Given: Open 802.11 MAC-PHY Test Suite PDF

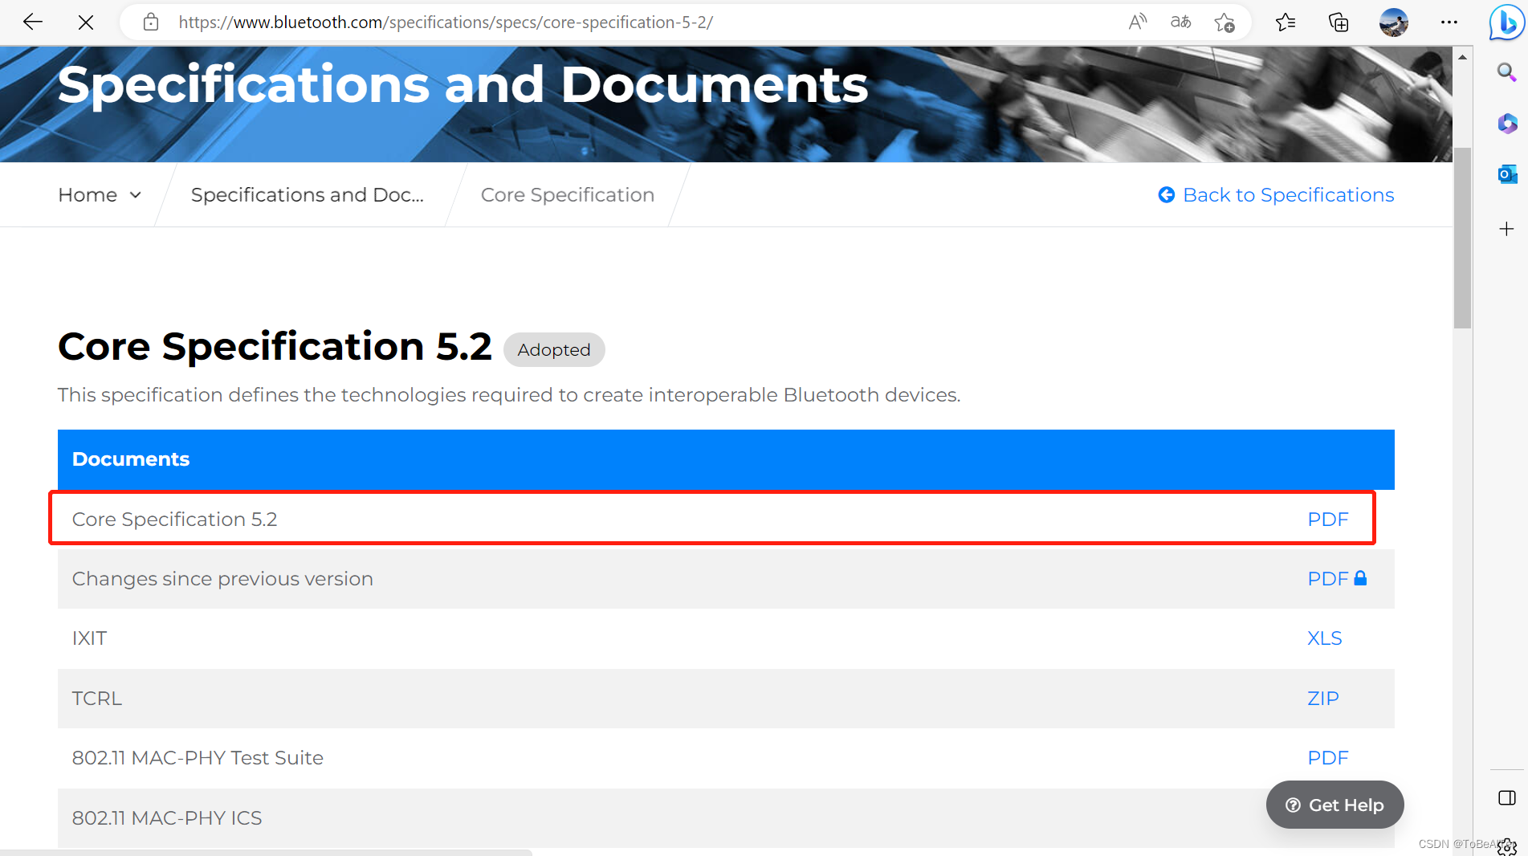Looking at the screenshot, I should tap(1328, 758).
